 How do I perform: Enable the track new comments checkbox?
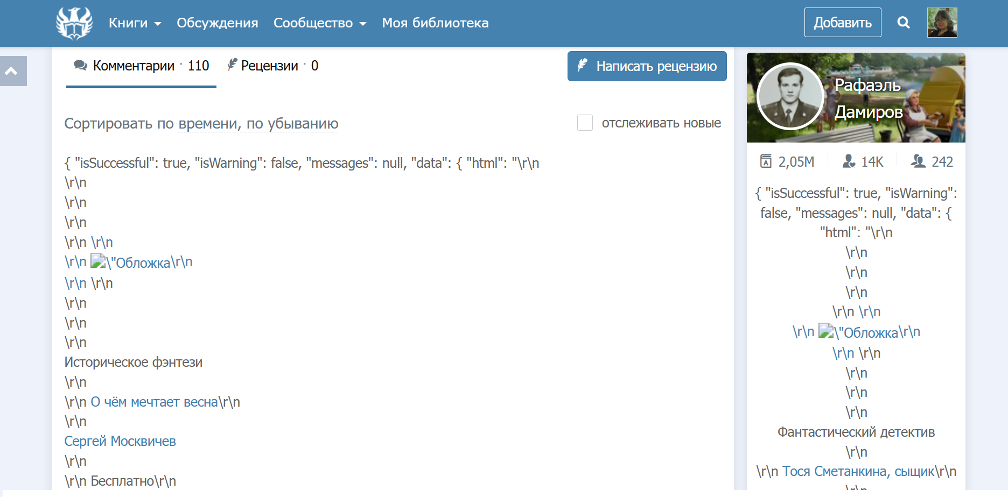click(x=585, y=123)
